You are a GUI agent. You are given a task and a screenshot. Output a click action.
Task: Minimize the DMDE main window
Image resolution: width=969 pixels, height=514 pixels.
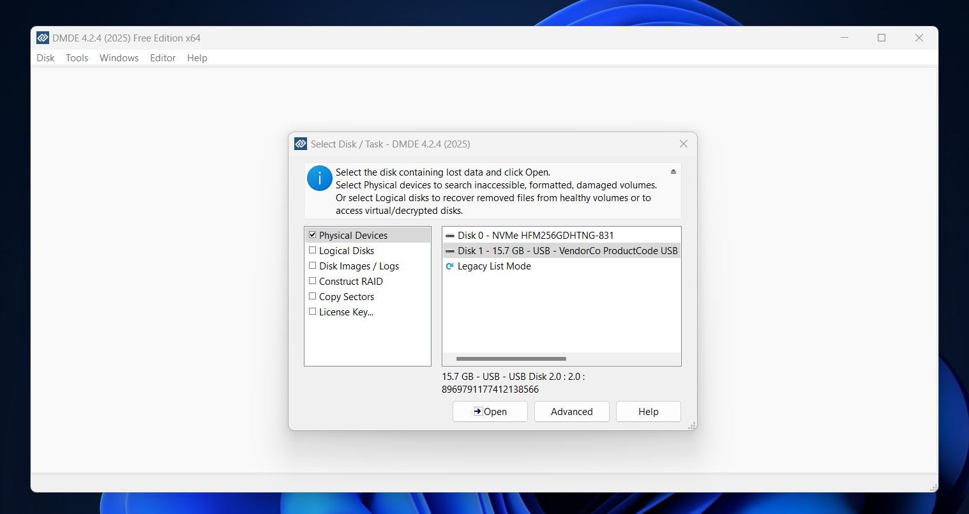845,38
